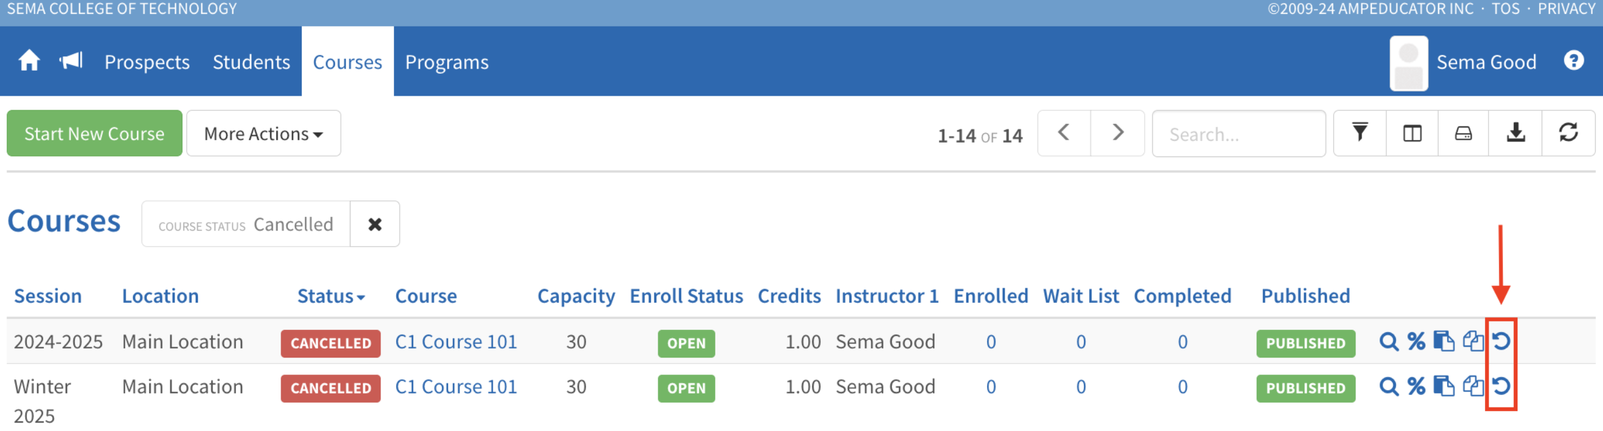
Task: Refresh the courses list
Action: [x=1568, y=133]
